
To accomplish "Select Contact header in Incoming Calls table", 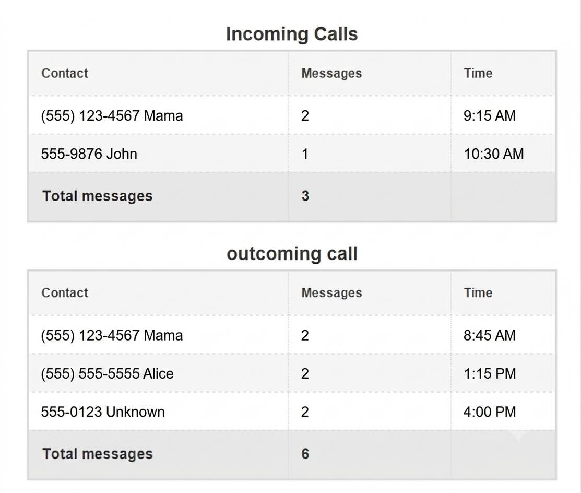I will point(65,74).
